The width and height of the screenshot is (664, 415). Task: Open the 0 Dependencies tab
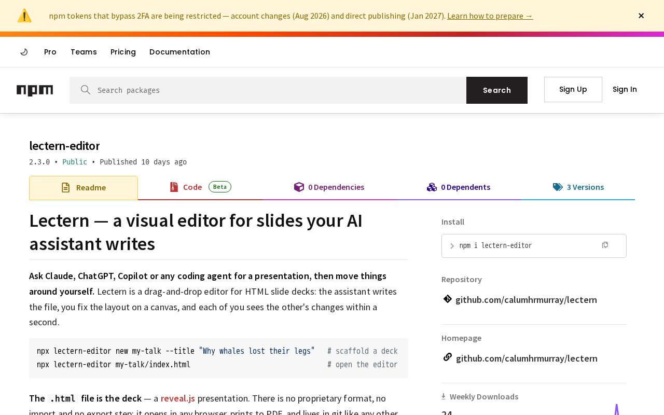[x=329, y=187]
